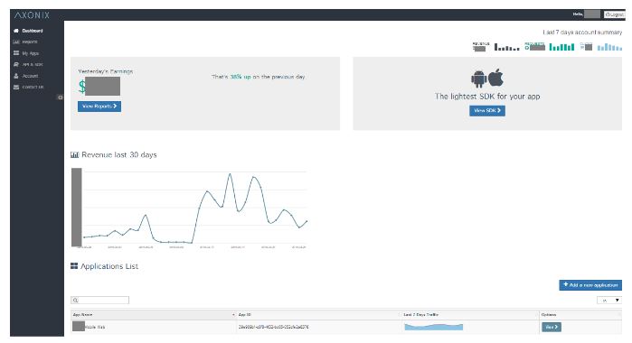This screenshot has width=632, height=343.
Task: Click the Revenue last 30 days heading
Action: 119,155
